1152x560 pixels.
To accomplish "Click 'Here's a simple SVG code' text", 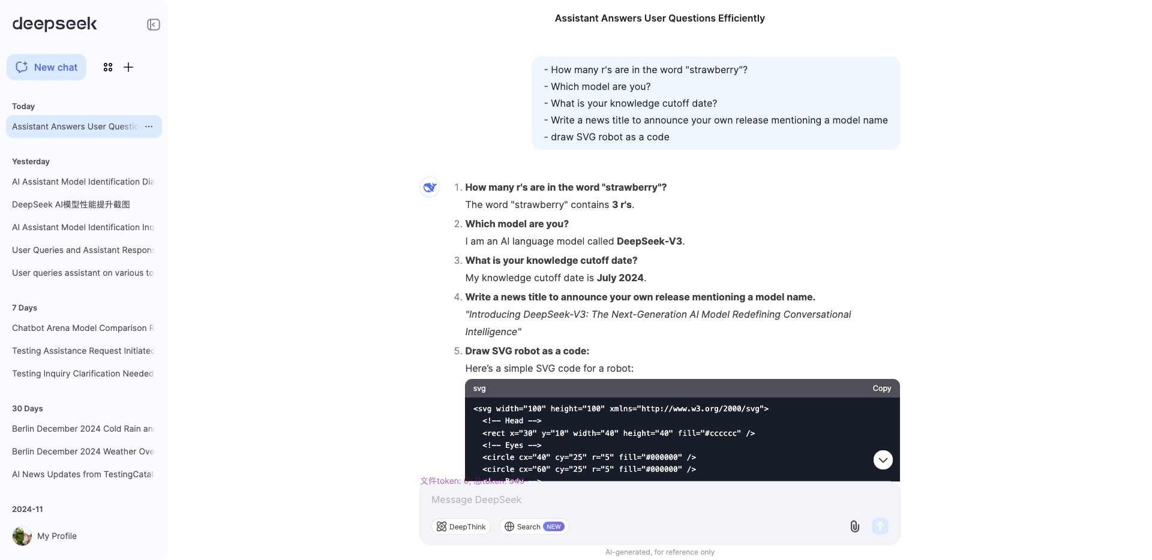I will coord(549,368).
